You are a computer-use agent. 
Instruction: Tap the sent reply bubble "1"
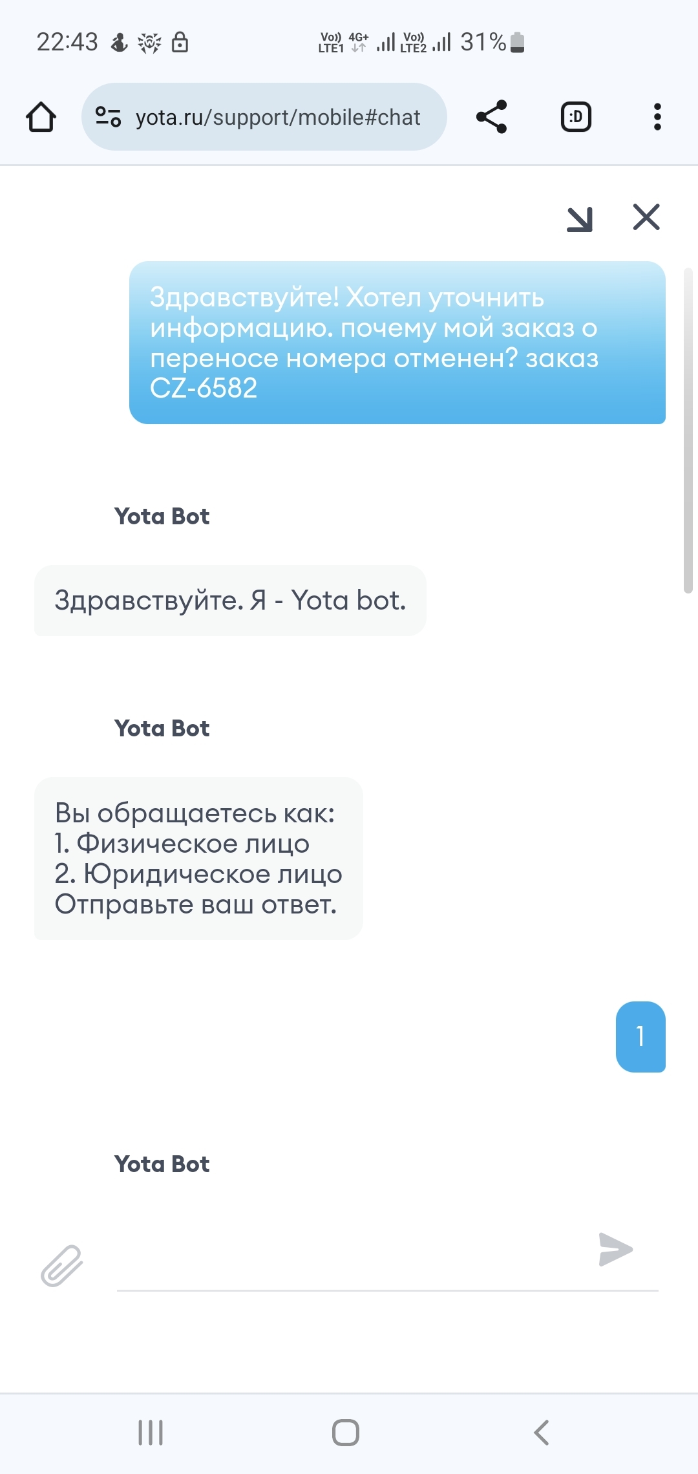(x=640, y=1036)
